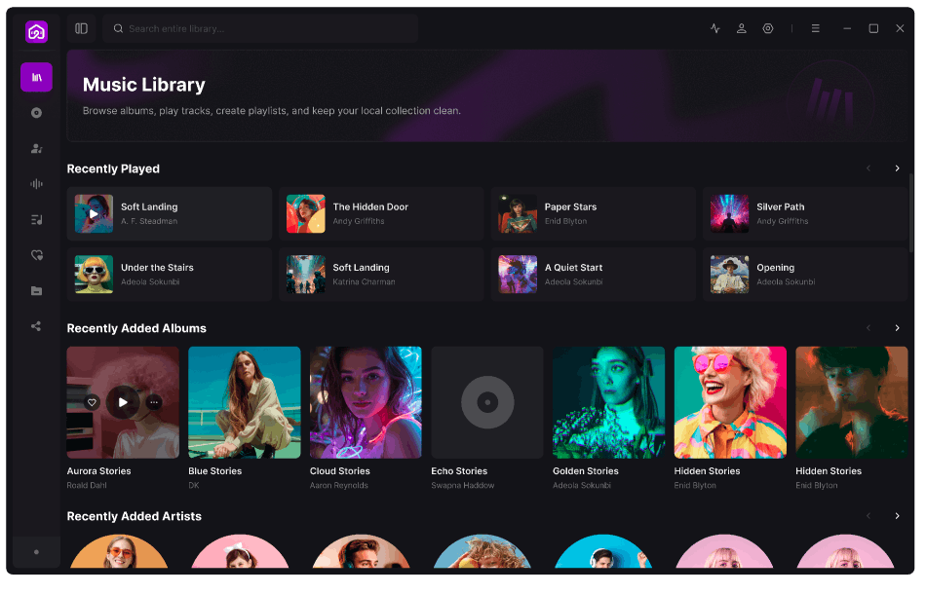The height and width of the screenshot is (595, 926).
Task: Open artist Aaron Reynolds link
Action: point(339,485)
